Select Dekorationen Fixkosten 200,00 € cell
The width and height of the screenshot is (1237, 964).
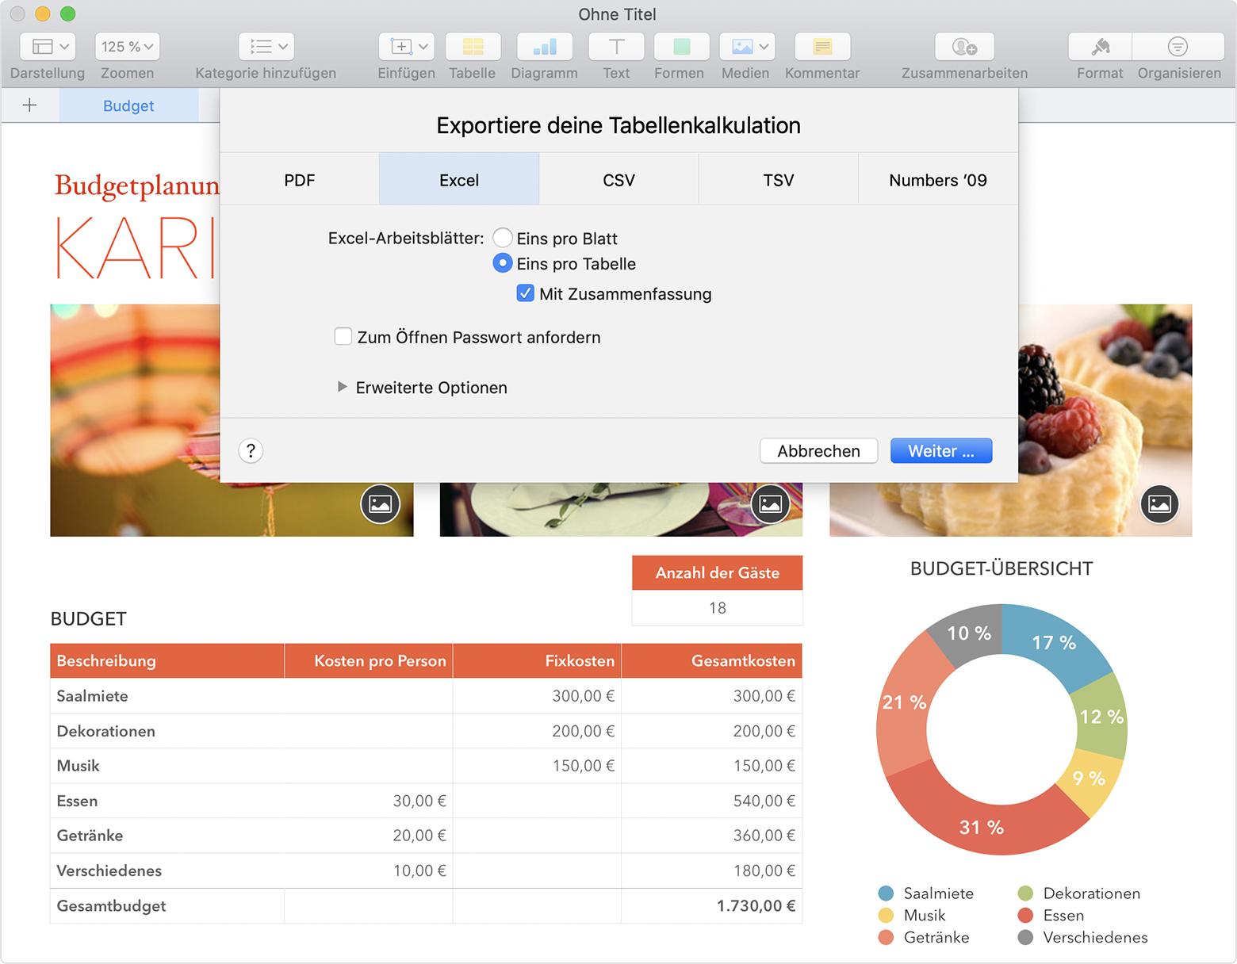(x=537, y=731)
